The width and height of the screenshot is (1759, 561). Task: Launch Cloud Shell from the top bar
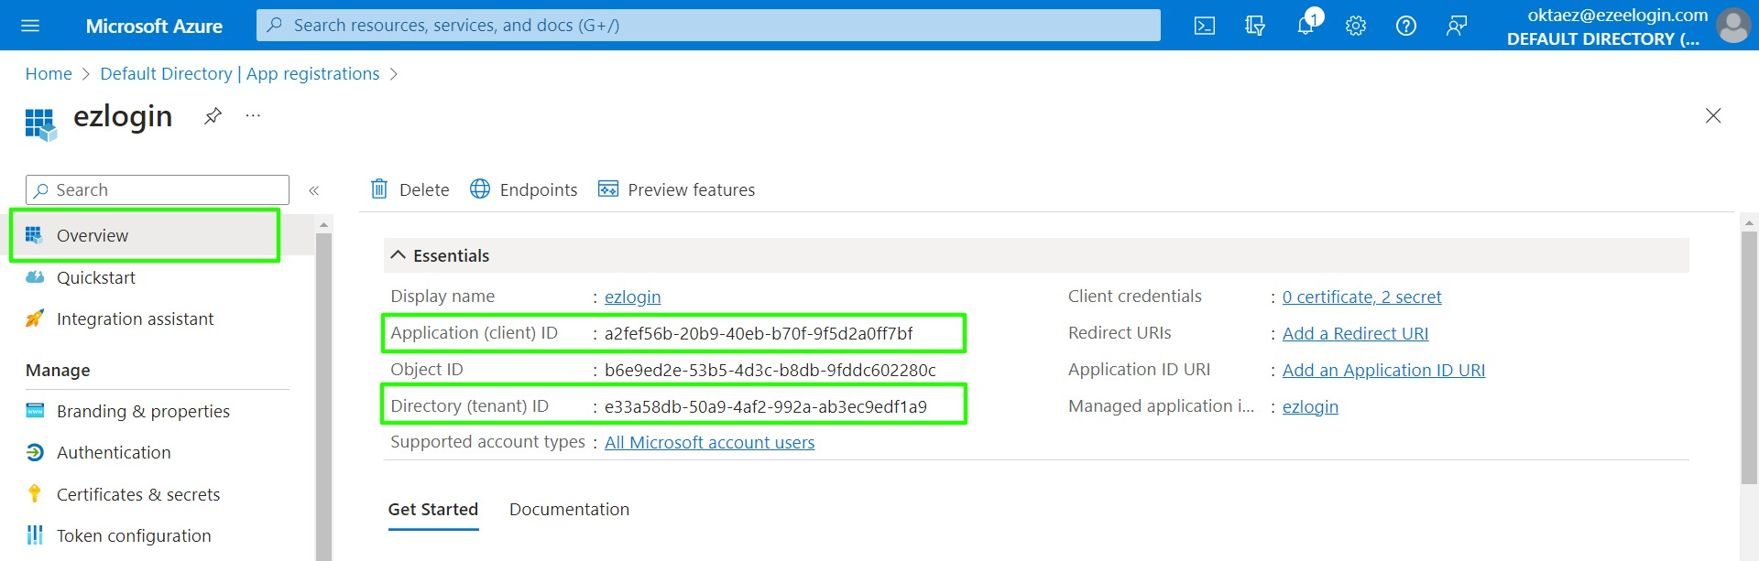(1205, 26)
